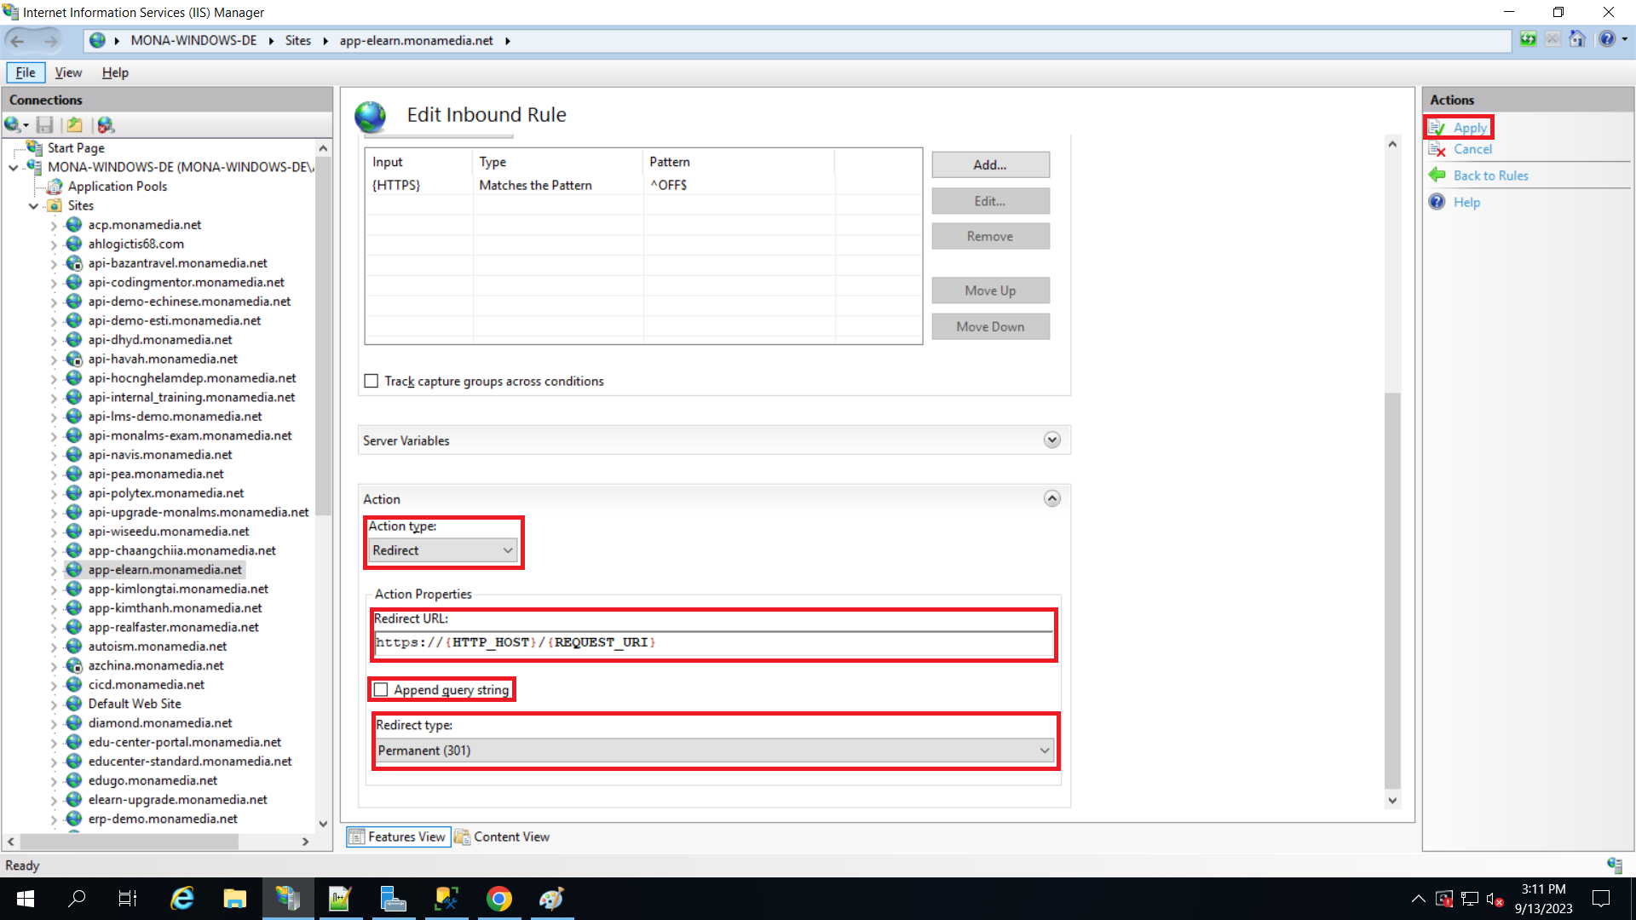
Task: Click the Apply action icon
Action: 1437,128
